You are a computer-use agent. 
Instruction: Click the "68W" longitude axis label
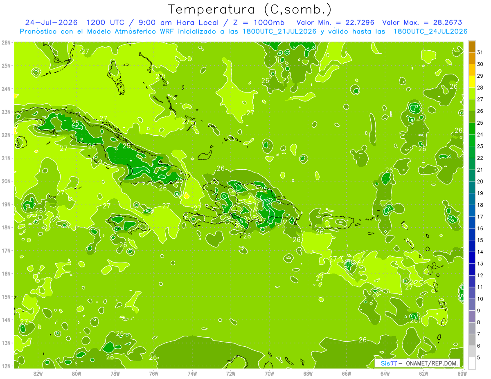308,373
